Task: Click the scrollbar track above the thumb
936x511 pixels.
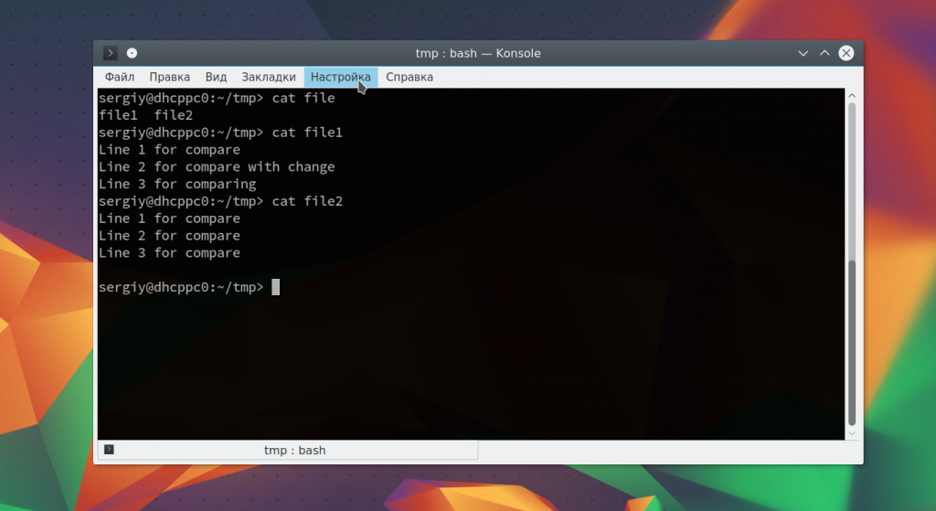Action: (852, 183)
